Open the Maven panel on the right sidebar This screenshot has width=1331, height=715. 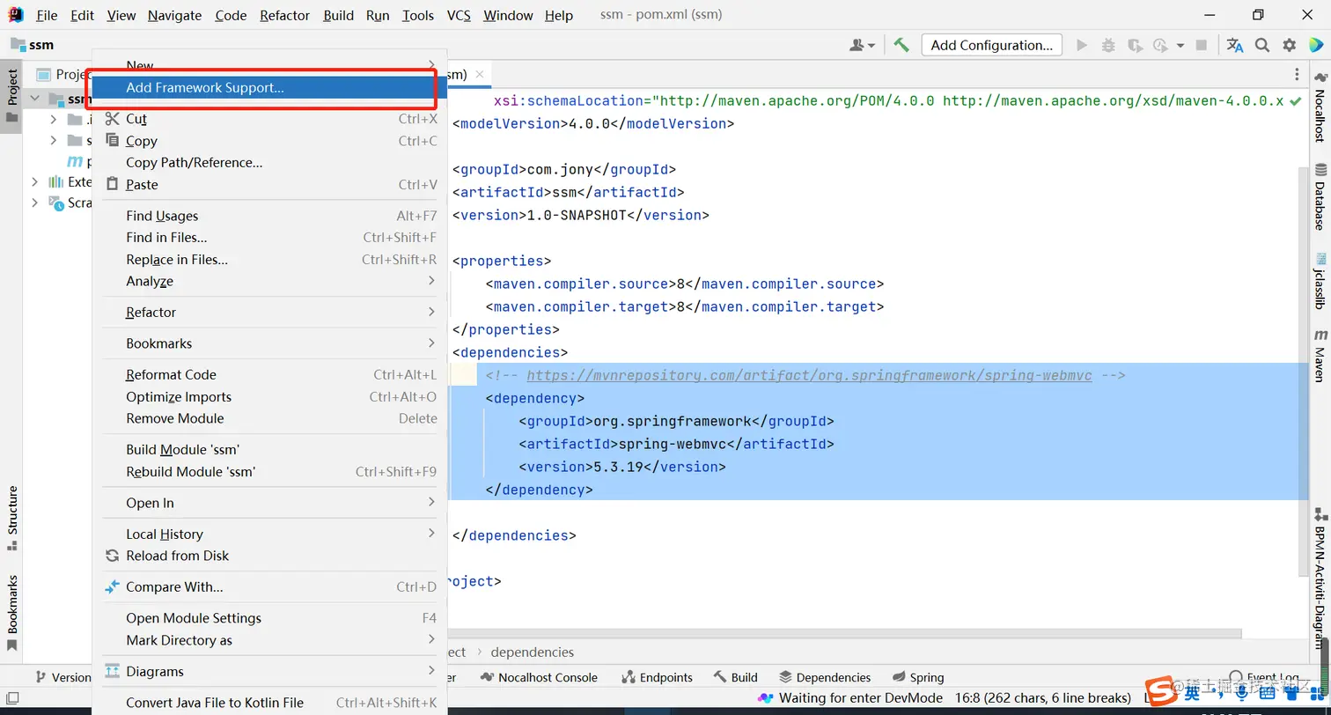pos(1320,356)
